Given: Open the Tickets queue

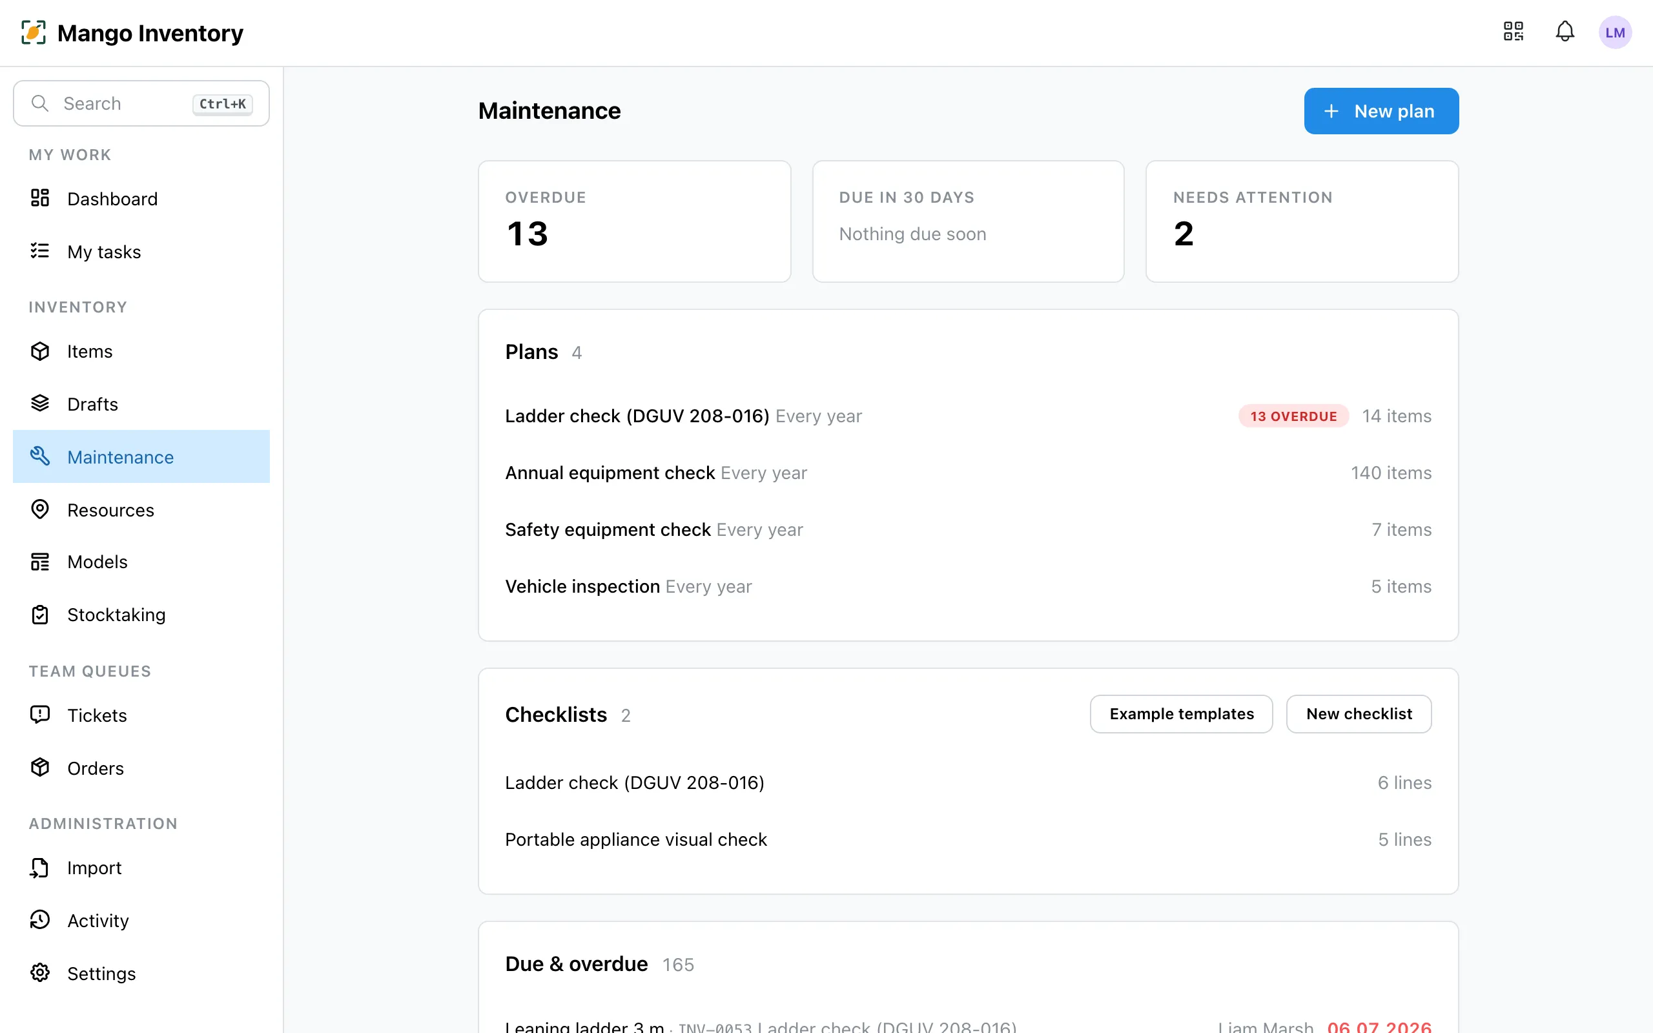Looking at the screenshot, I should (x=141, y=715).
